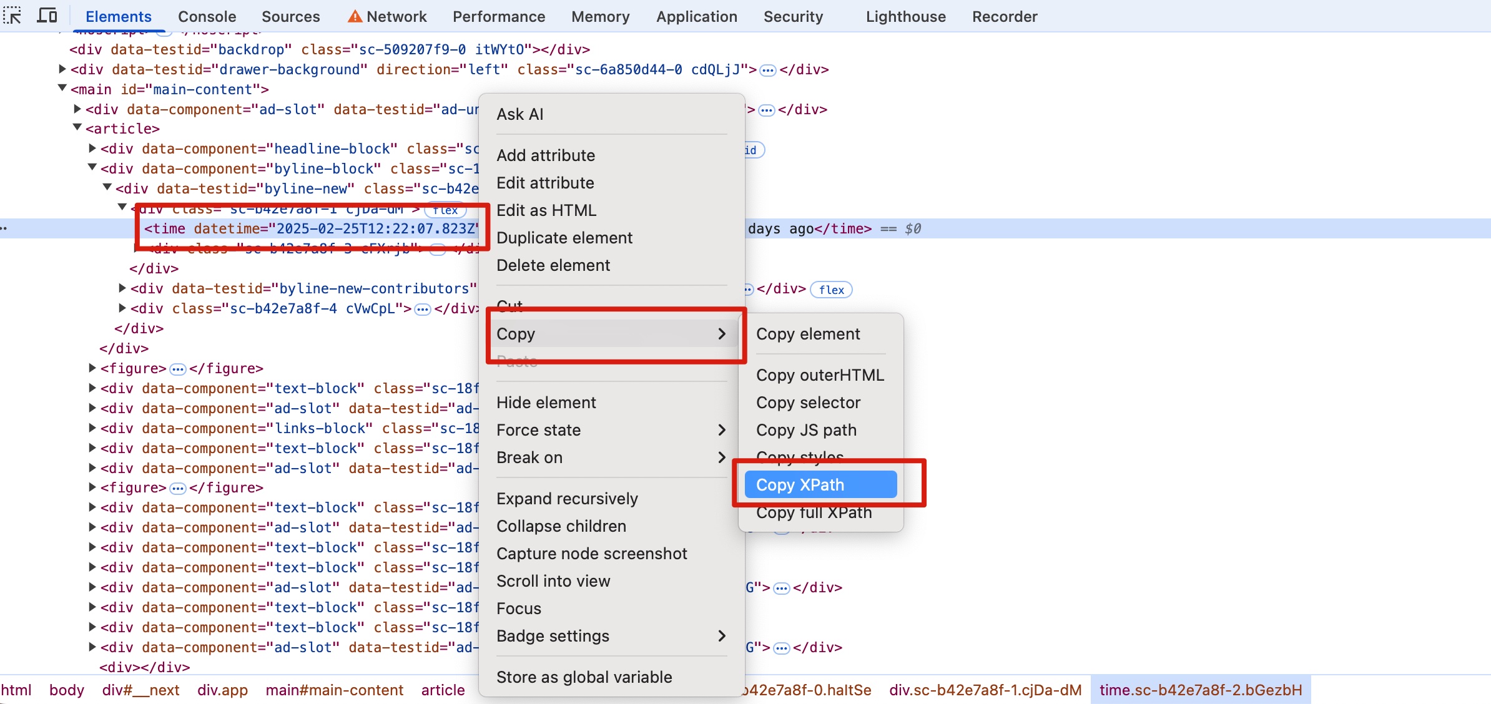Switch to the Console tab
The width and height of the screenshot is (1491, 704).
(x=207, y=17)
